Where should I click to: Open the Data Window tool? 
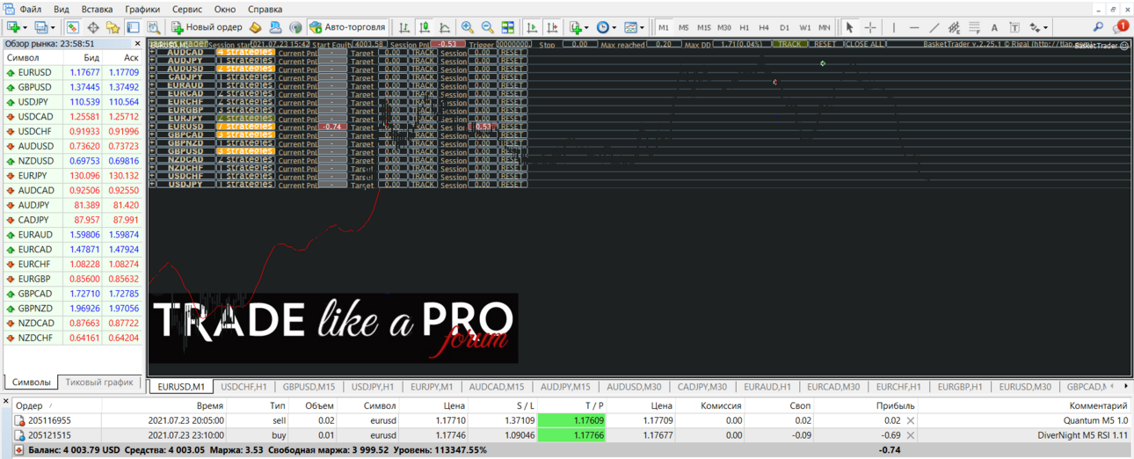click(92, 27)
